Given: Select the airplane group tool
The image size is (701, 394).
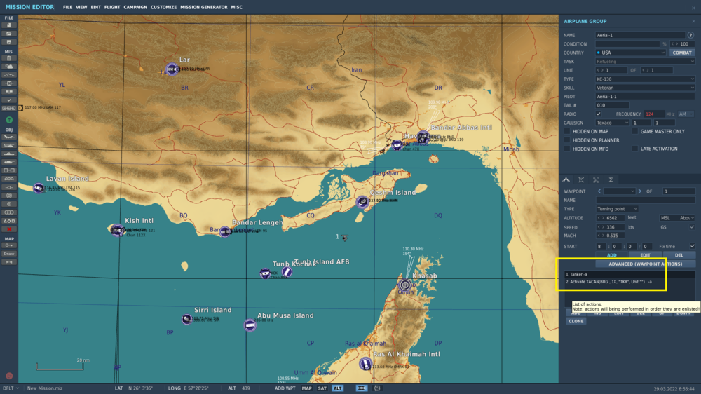Looking at the screenshot, I should (9, 137).
